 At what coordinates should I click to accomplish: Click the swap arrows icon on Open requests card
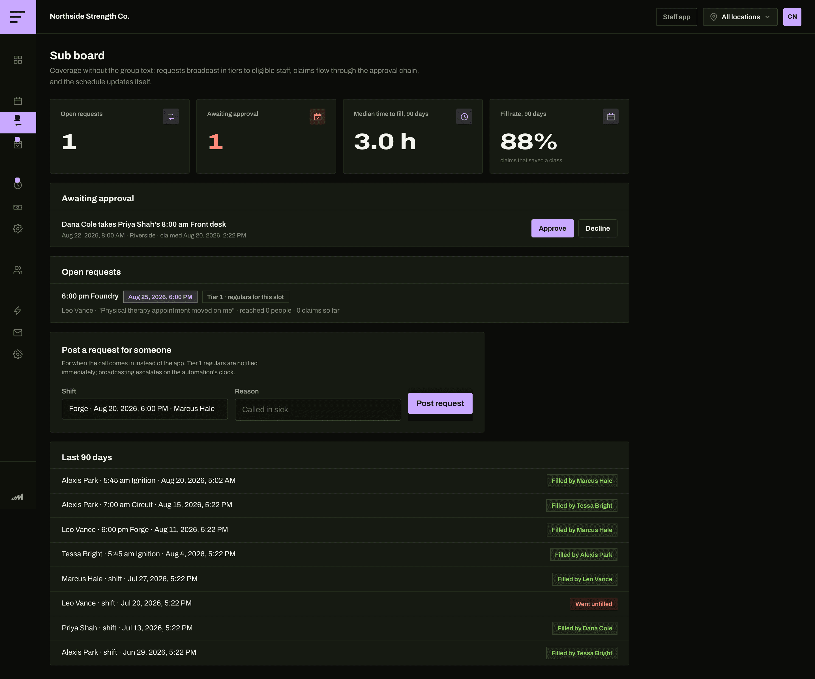pos(171,116)
